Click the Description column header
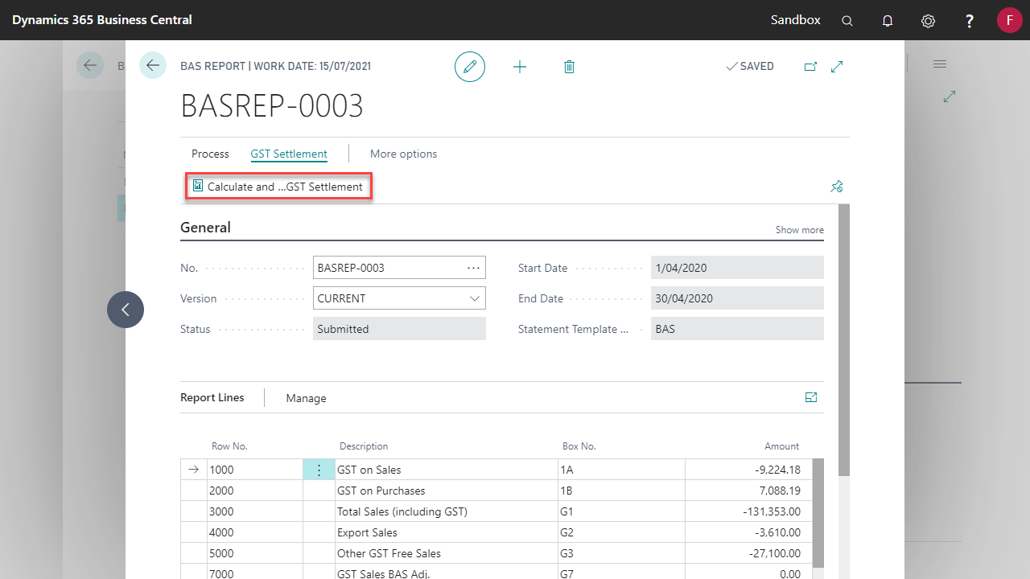1030x579 pixels. click(364, 446)
